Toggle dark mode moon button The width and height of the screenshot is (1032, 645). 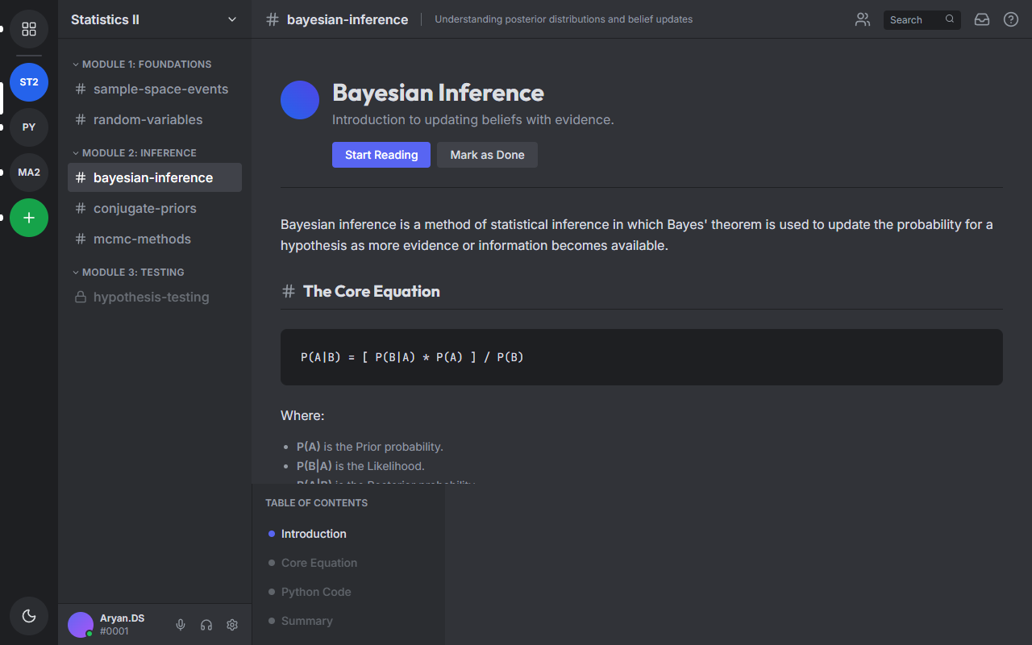tap(29, 616)
